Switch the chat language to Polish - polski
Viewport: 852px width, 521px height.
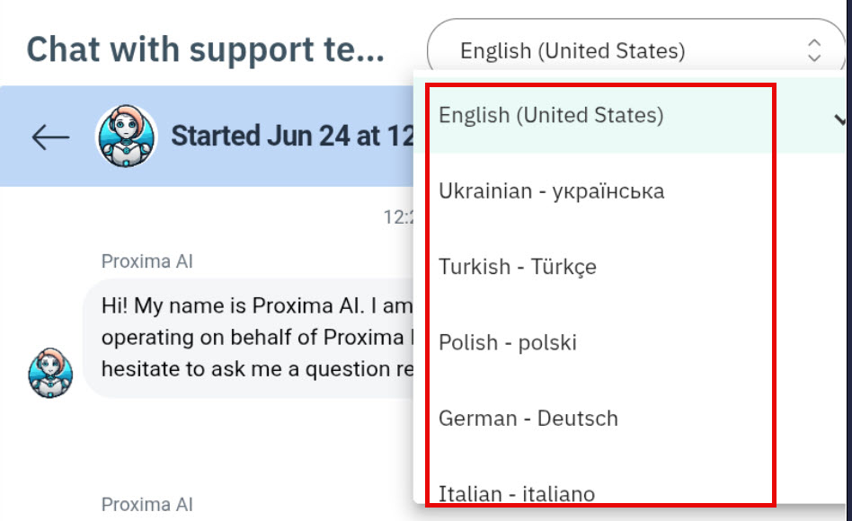point(508,342)
